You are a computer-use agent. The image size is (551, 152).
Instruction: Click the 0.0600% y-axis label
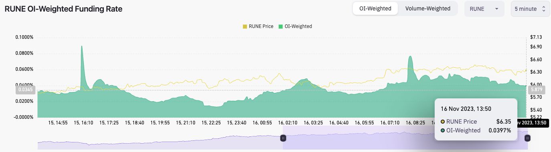click(x=24, y=69)
